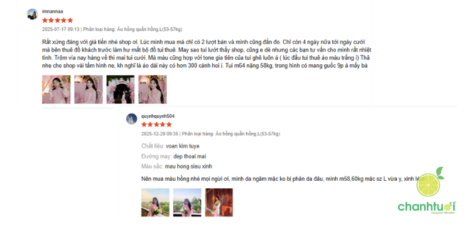The width and height of the screenshot is (468, 234).
Task: Open quynhquynh504's third photo by wooden door
Action: (x=219, y=202)
